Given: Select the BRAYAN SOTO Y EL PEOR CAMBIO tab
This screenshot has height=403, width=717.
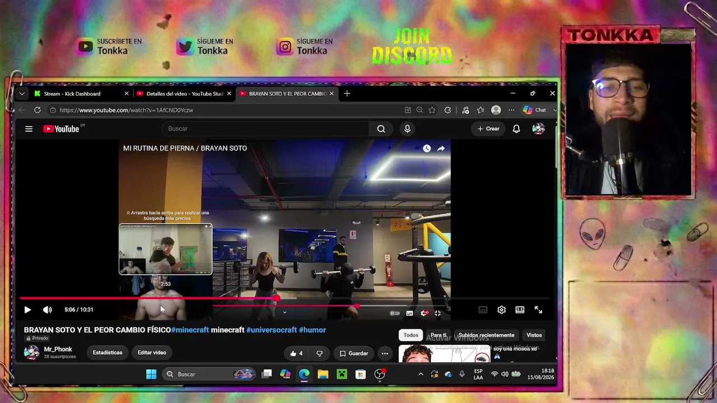Looking at the screenshot, I should (286, 93).
